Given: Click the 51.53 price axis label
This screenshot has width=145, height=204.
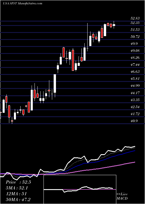Looking at the screenshot, I should coord(135,30).
